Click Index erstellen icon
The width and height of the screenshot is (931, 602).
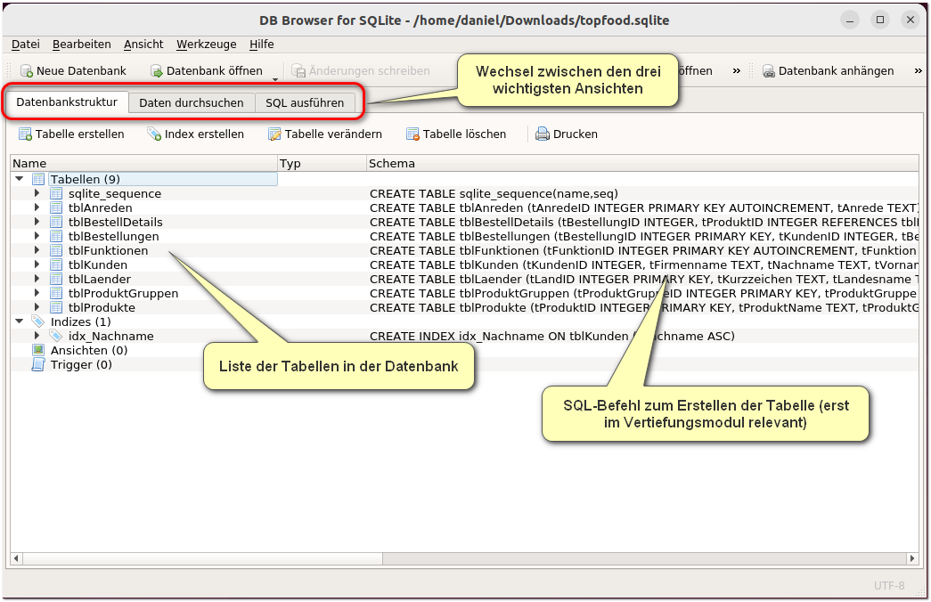point(154,134)
